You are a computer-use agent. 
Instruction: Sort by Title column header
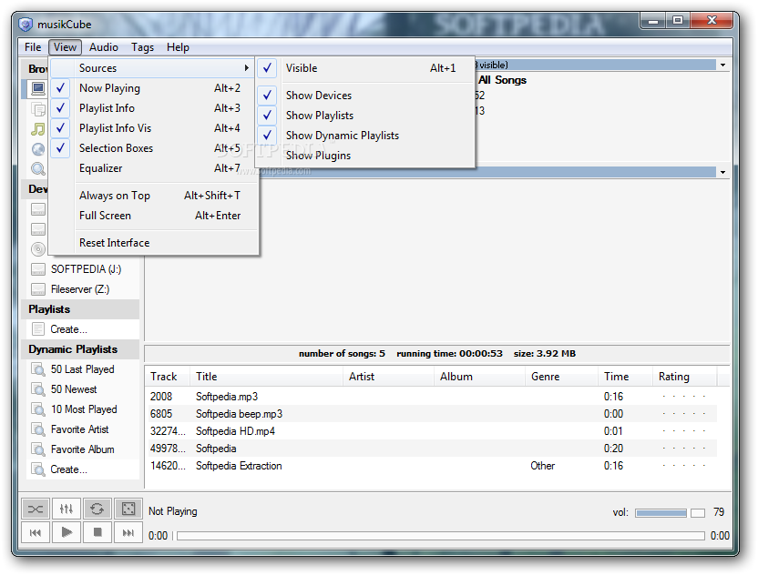point(266,377)
